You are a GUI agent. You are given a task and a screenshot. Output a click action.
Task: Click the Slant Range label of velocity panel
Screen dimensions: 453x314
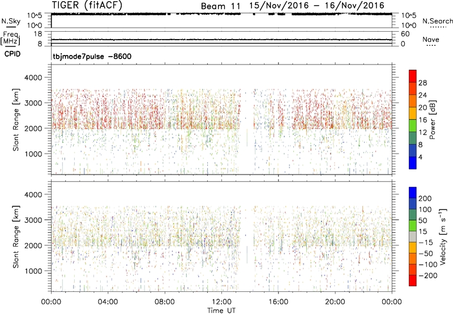coord(16,237)
